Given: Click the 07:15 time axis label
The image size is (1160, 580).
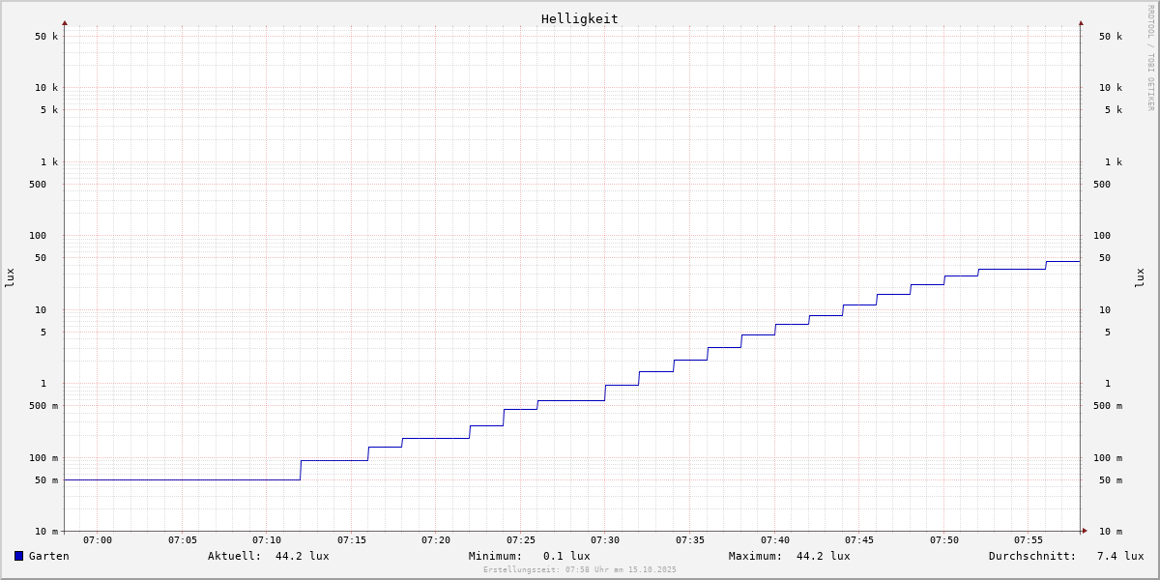Looking at the screenshot, I should point(352,540).
